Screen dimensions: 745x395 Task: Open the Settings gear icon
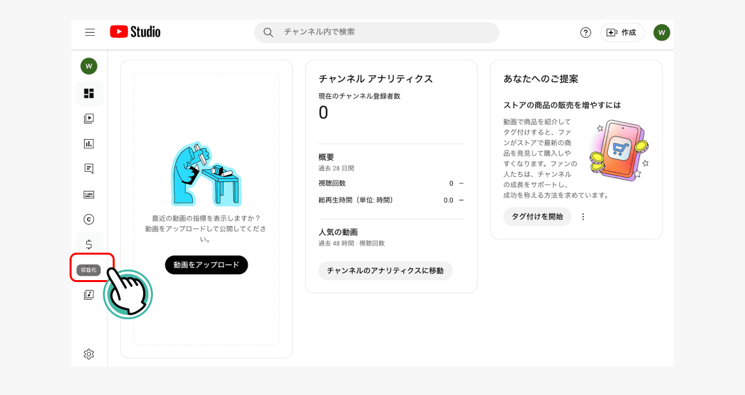click(x=89, y=354)
